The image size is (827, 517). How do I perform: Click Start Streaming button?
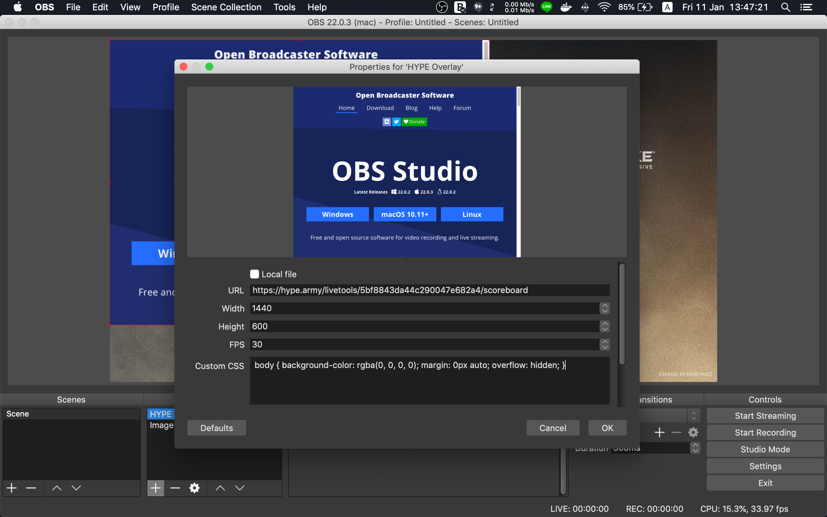(x=765, y=416)
